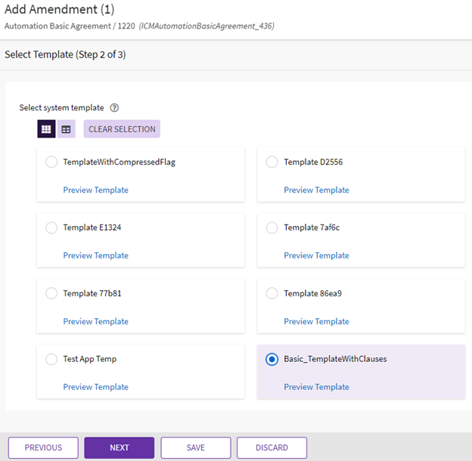
Task: Select Test App Temp radio button
Action: [x=51, y=359]
